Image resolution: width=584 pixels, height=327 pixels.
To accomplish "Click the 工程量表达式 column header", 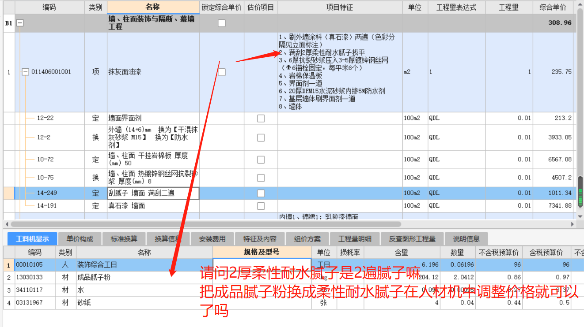I will click(x=456, y=7).
